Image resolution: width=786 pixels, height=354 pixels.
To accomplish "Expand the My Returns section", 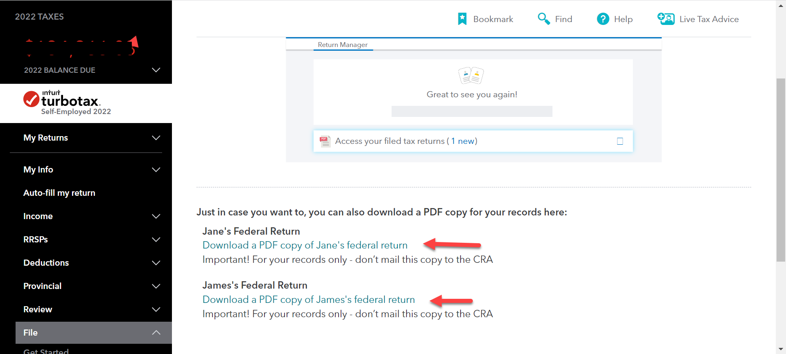I will point(156,138).
